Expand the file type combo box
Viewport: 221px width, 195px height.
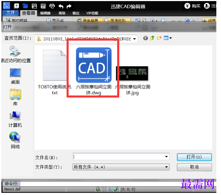pos(121,167)
